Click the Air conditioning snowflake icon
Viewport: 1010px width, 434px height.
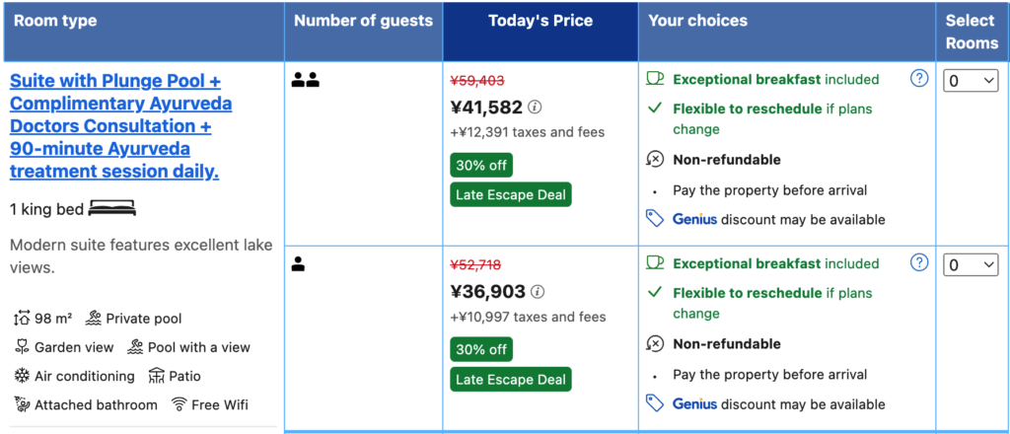(21, 376)
